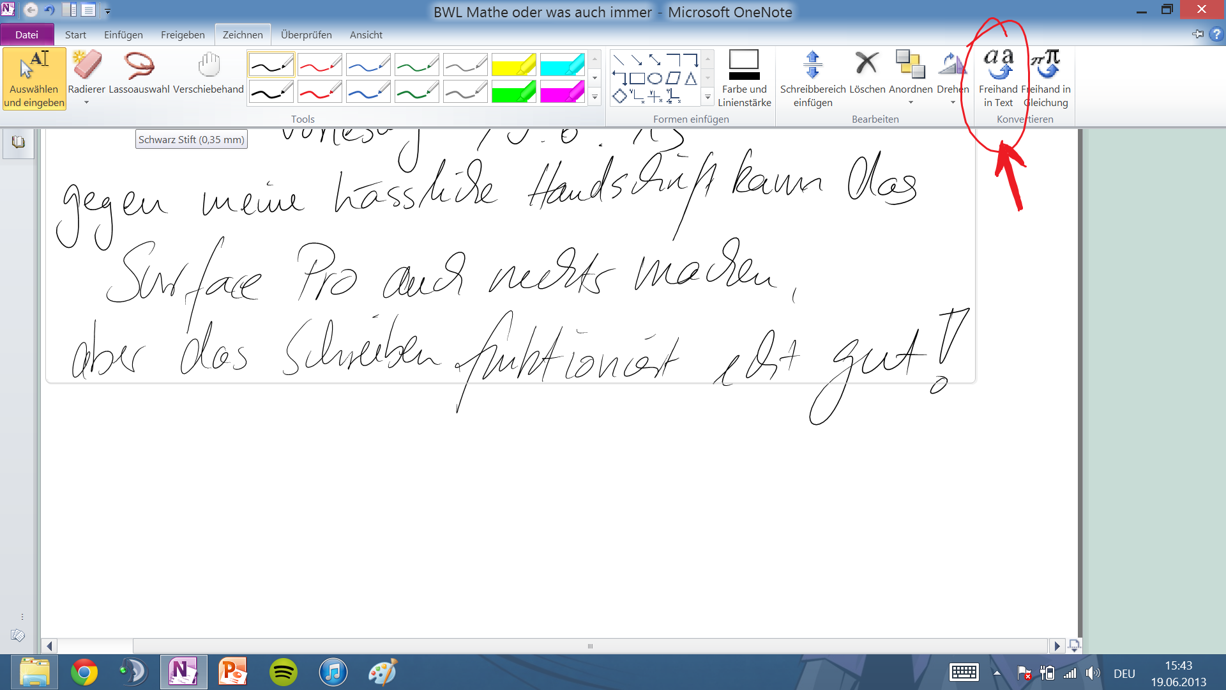This screenshot has height=690, width=1226.
Task: Switch to the Einfügen tab
Action: click(123, 34)
